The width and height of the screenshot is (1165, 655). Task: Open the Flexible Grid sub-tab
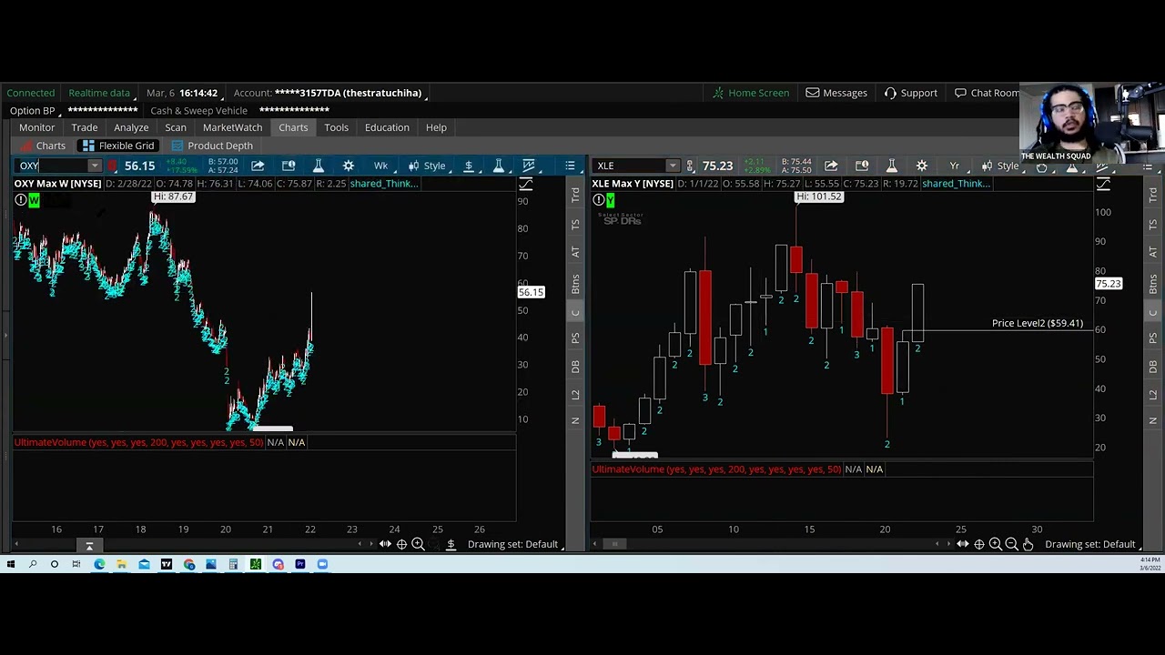(118, 146)
